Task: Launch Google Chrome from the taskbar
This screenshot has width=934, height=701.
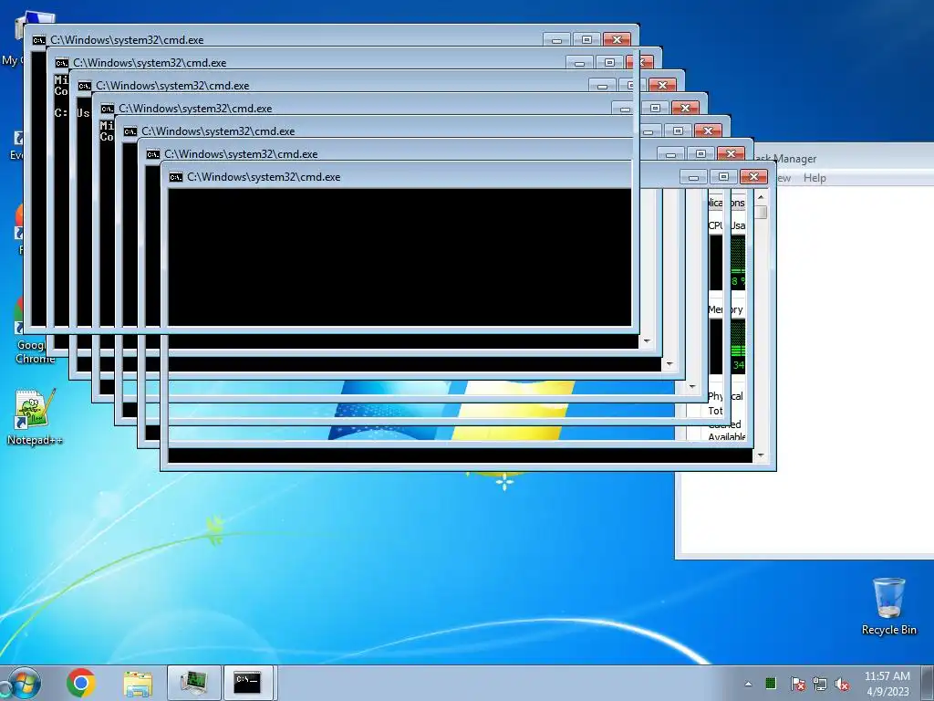Action: point(81,683)
